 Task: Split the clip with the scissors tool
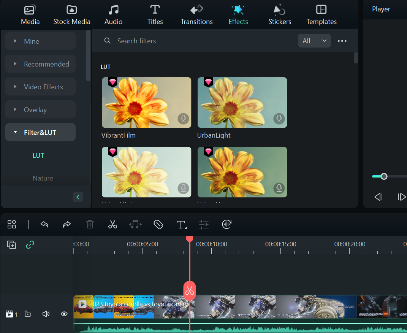(x=112, y=224)
